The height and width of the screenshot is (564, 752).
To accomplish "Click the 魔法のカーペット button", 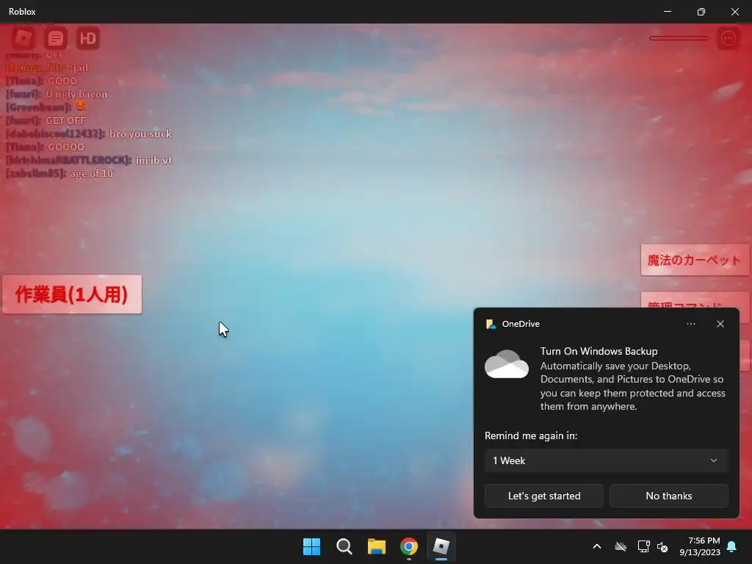I will click(695, 260).
